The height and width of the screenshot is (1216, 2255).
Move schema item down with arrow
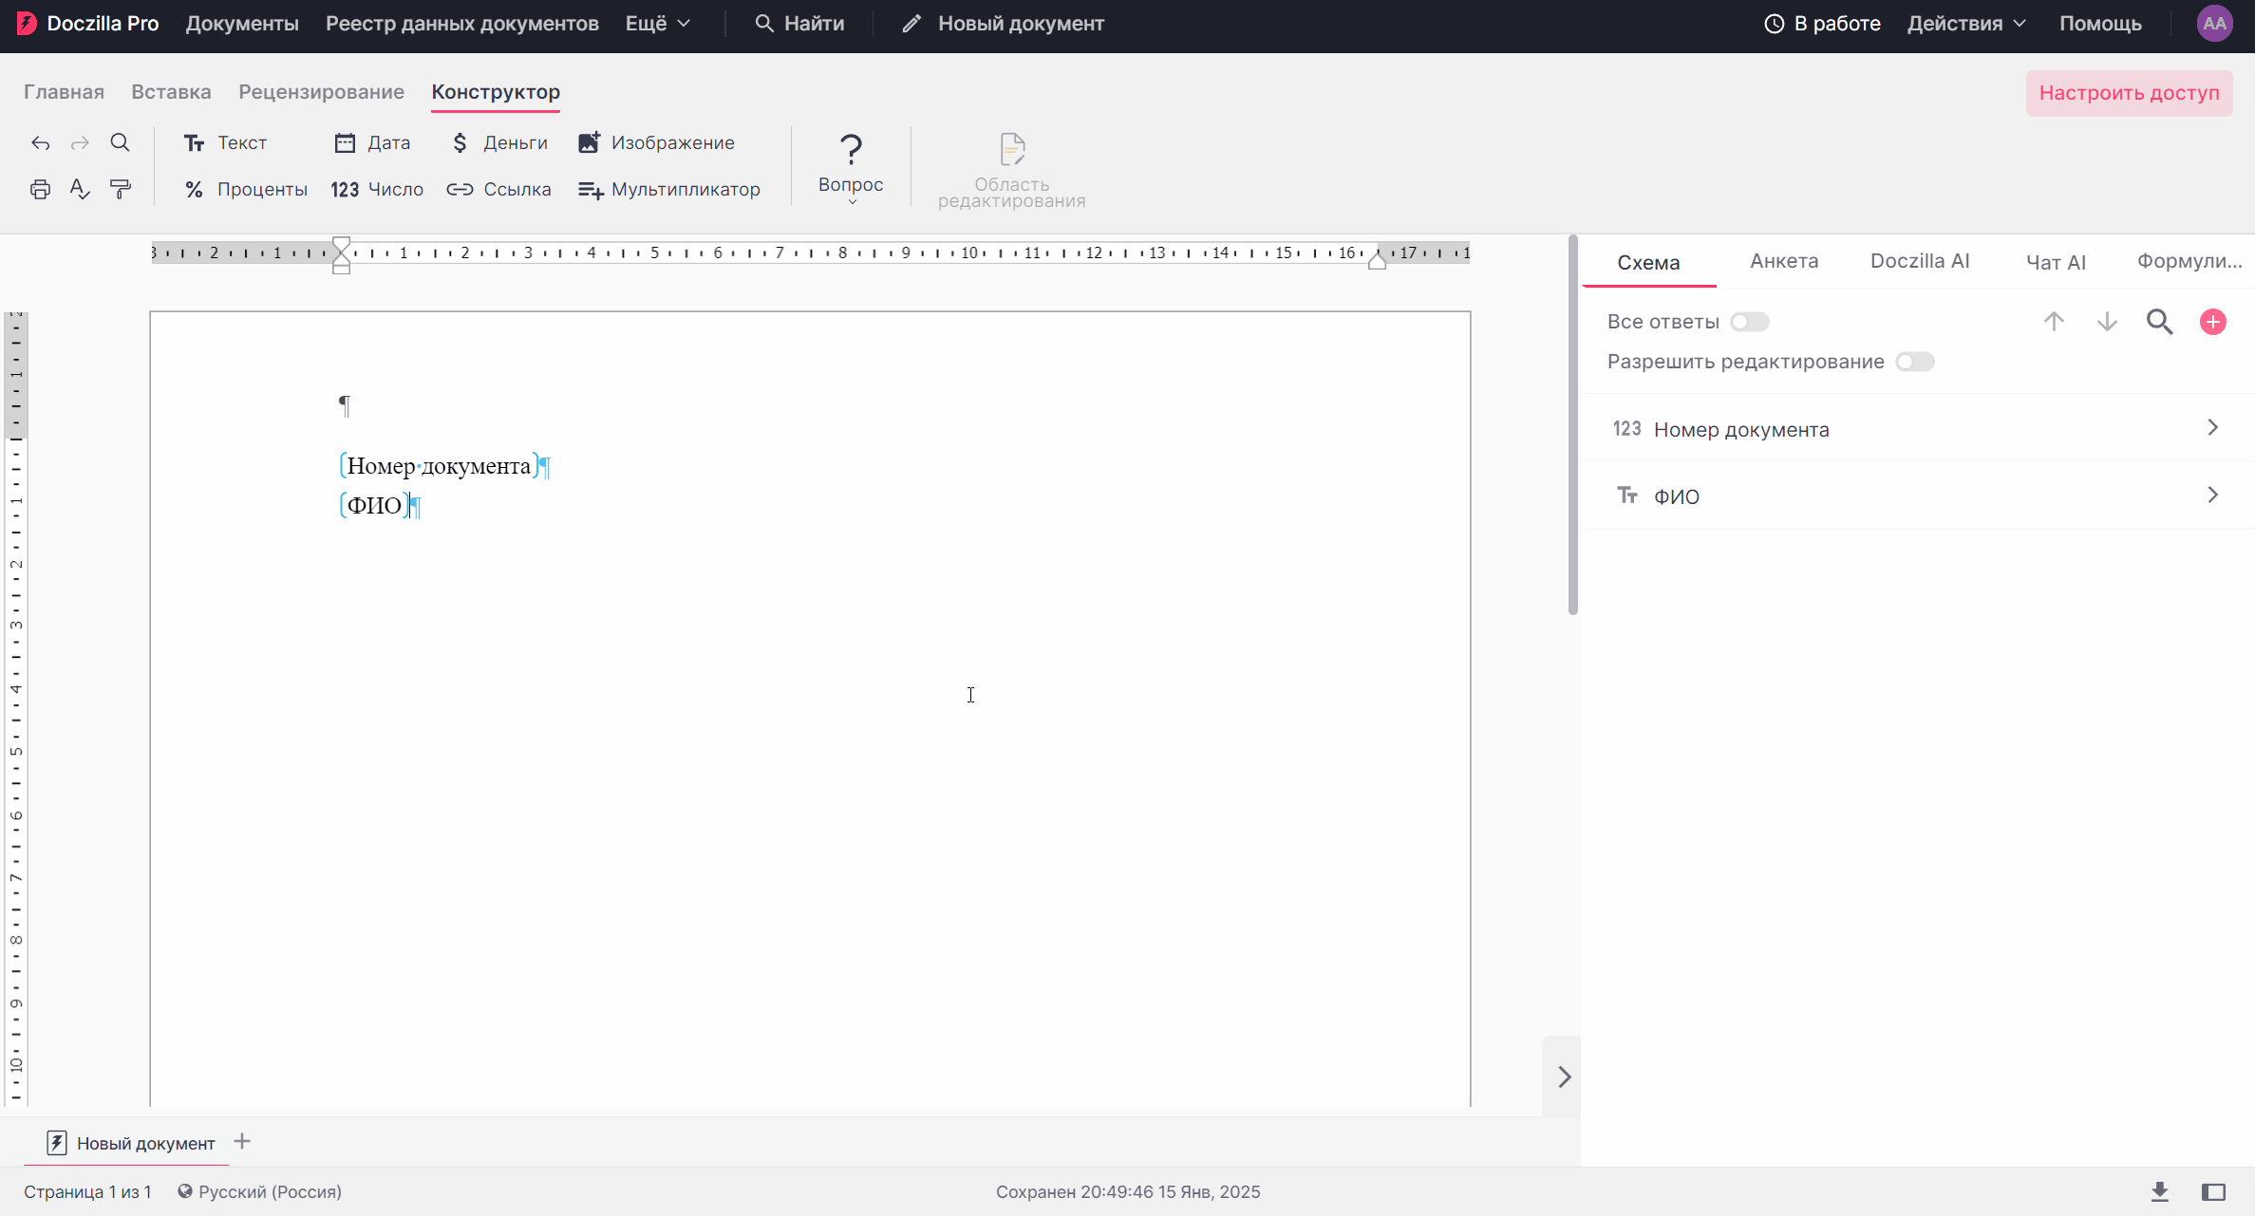pos(2107,322)
